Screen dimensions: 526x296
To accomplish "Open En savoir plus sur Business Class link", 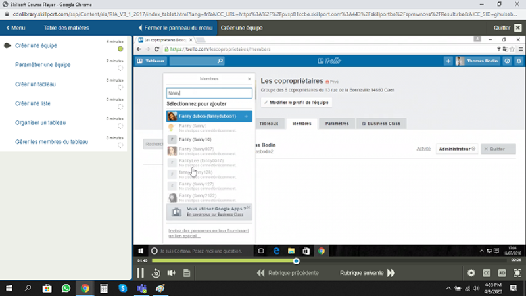I will tap(215, 214).
